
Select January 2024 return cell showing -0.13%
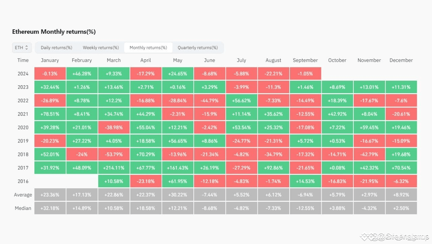(50, 73)
